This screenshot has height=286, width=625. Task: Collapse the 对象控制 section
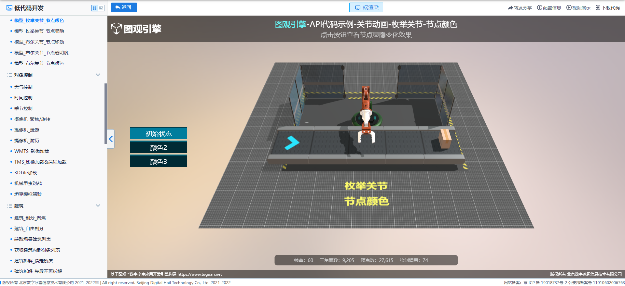click(98, 75)
